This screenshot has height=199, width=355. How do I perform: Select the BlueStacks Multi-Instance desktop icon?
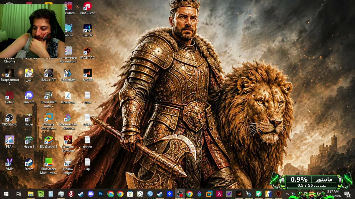pos(49,166)
